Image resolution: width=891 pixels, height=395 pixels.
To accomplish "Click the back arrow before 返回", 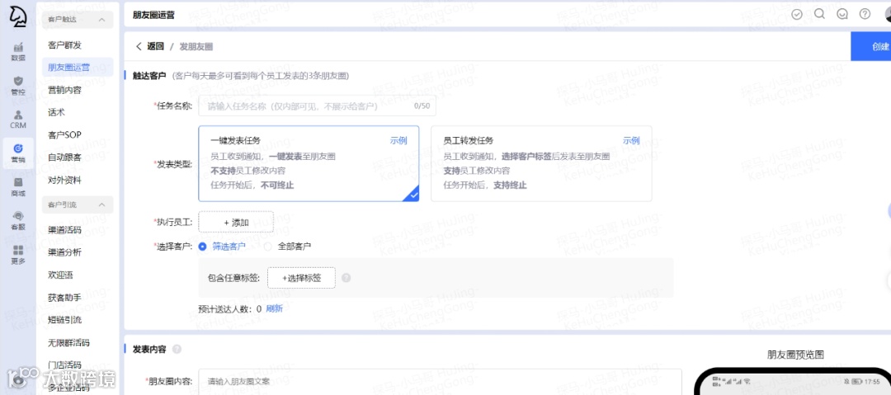I will pos(139,47).
